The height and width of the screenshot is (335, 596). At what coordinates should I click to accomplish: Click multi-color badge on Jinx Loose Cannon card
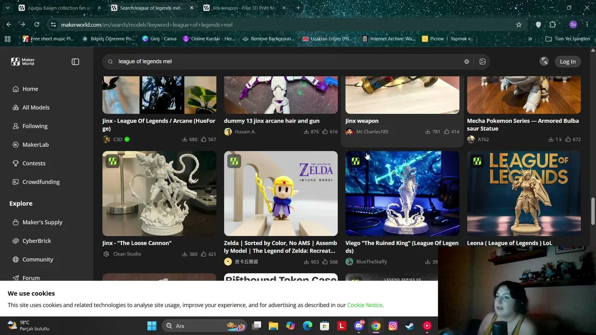point(113,161)
